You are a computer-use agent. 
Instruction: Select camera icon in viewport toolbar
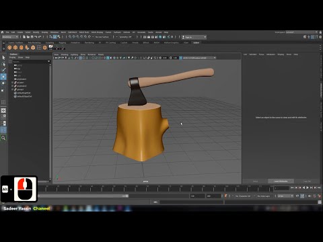point(55,58)
